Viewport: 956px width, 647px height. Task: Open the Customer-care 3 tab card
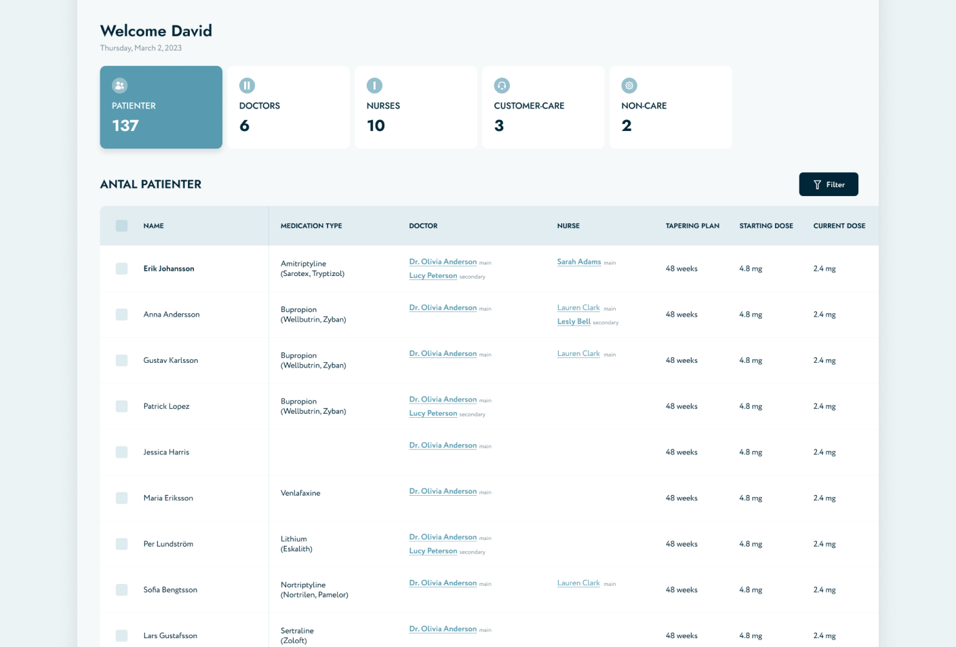point(544,107)
